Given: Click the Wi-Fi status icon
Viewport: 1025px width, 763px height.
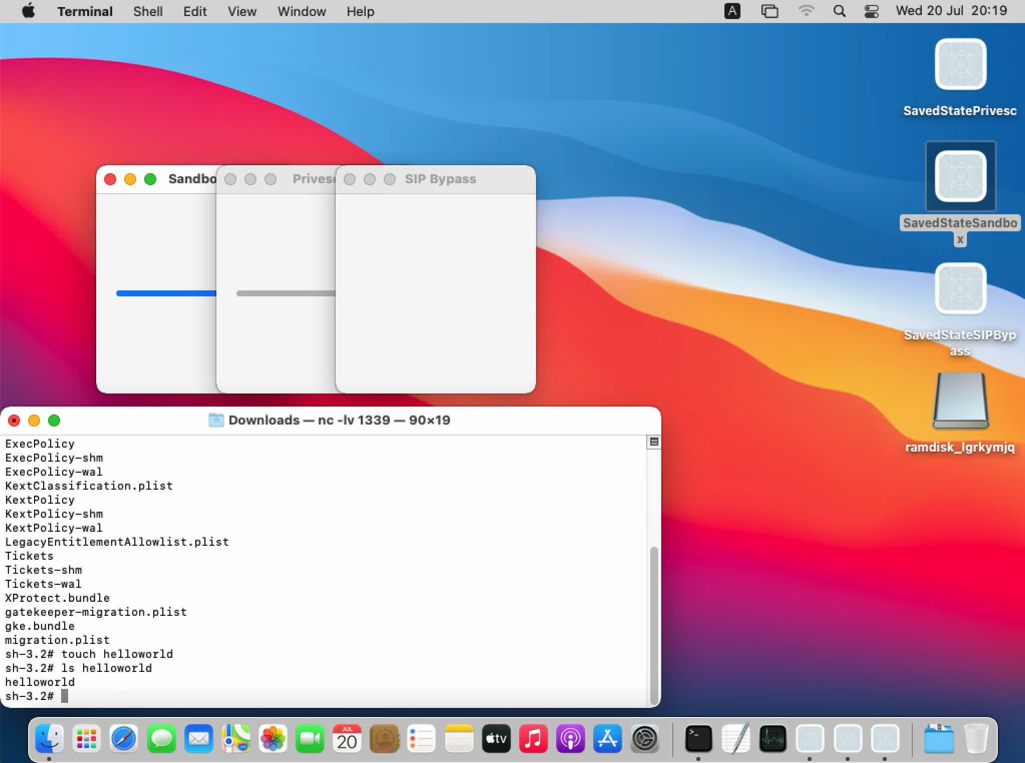Looking at the screenshot, I should tap(806, 11).
